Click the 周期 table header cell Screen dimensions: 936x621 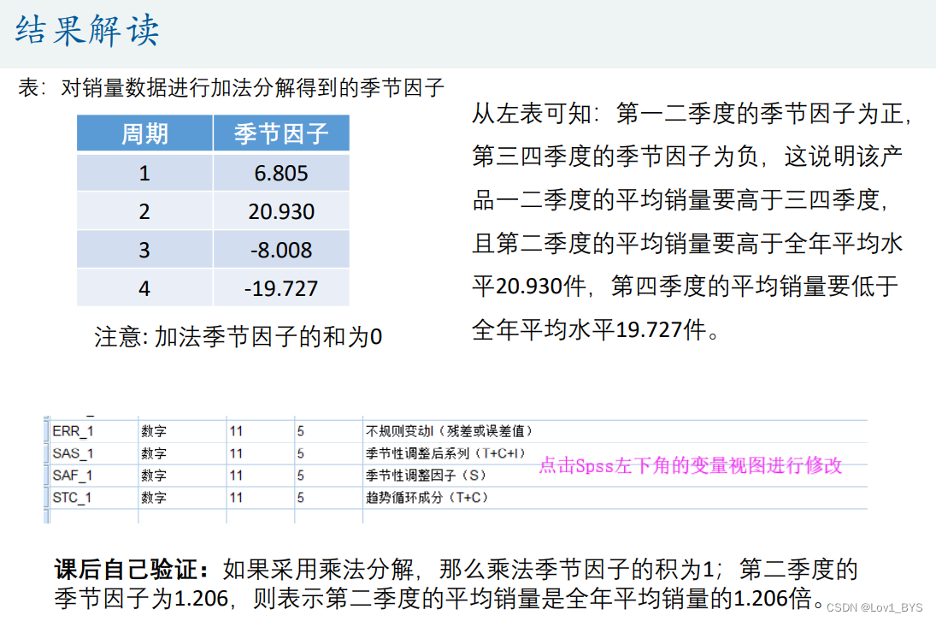(x=144, y=134)
